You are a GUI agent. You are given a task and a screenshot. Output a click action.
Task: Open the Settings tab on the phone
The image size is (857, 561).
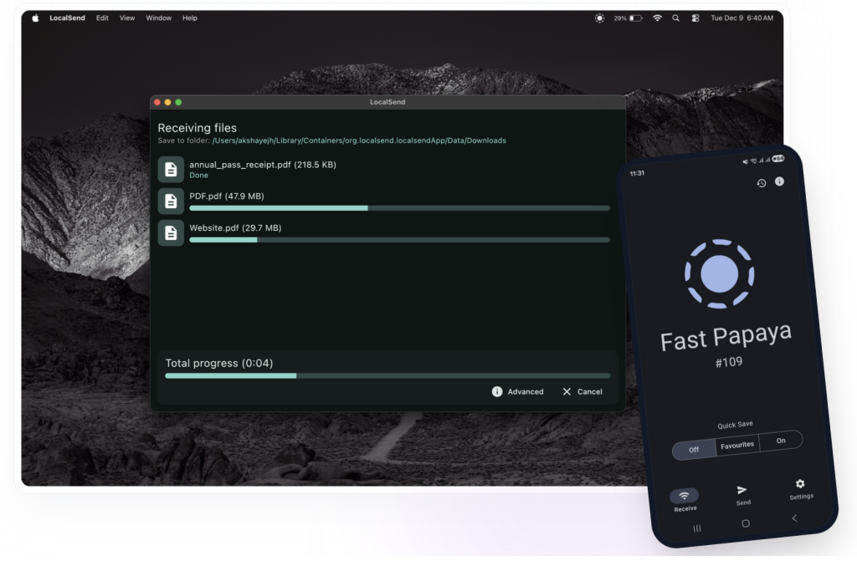tap(801, 489)
